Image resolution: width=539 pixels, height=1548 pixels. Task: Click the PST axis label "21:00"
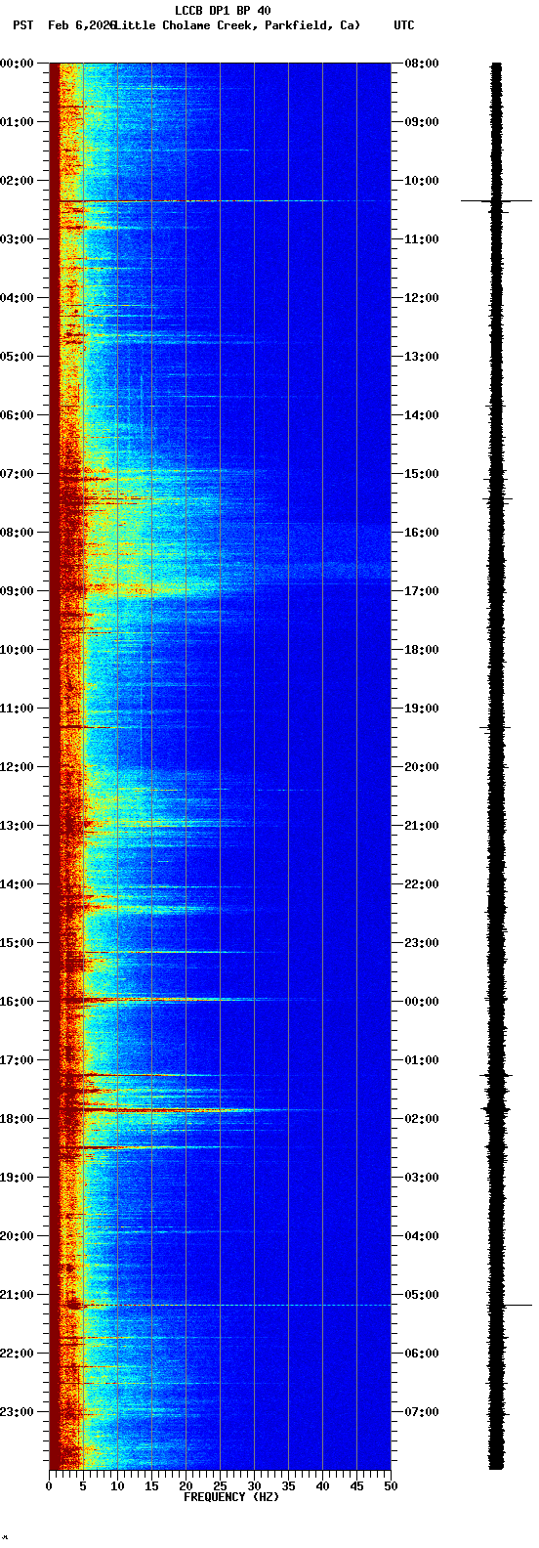(x=16, y=1295)
